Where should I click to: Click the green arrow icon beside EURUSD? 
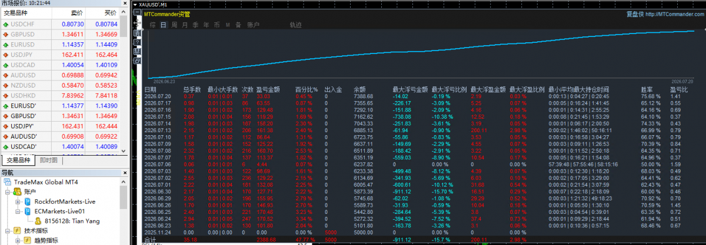5,45
